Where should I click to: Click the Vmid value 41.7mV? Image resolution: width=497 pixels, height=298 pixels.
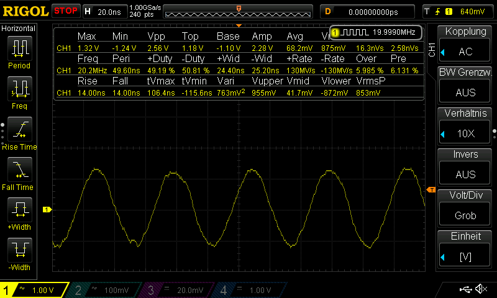tap(299, 93)
